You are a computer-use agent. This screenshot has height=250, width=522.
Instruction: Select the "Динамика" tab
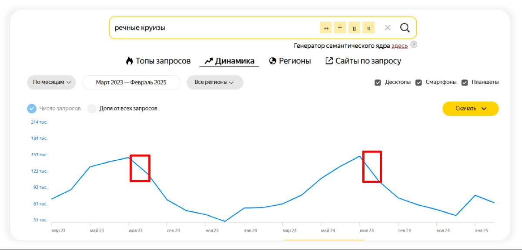tap(229, 61)
